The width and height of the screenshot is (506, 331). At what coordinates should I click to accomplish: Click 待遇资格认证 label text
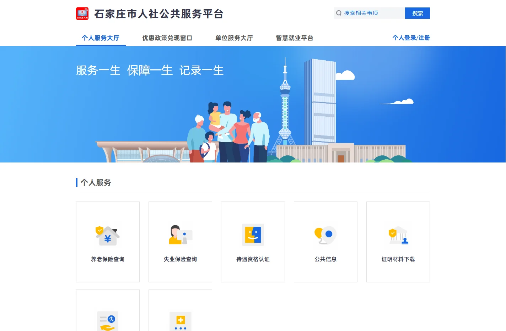tap(253, 259)
